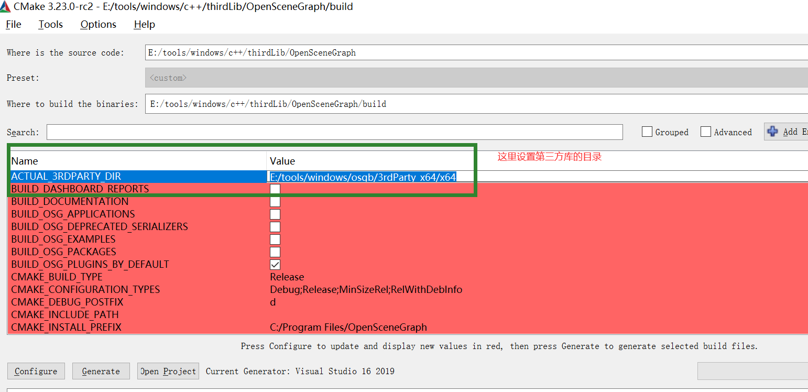Select the CMAKE_INCLUDE_PATH entry name
The height and width of the screenshot is (392, 808).
click(65, 315)
